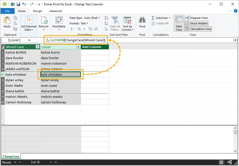Open Get External Data menu
Screen dimensions: 239x166
coord(29,25)
